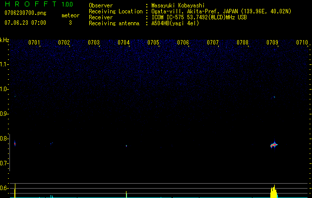Click the 0.8 kHz axis label
Screen dimensions: 312x198
[x=4, y=139]
